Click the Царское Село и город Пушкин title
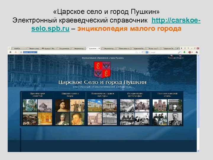Screen dimensions: 213x160 [x=102, y=82]
